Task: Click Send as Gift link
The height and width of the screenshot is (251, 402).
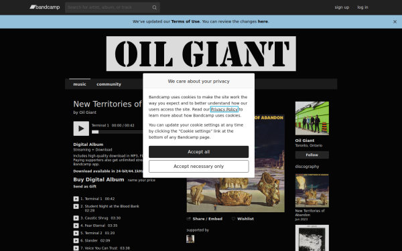Action: coord(85,187)
